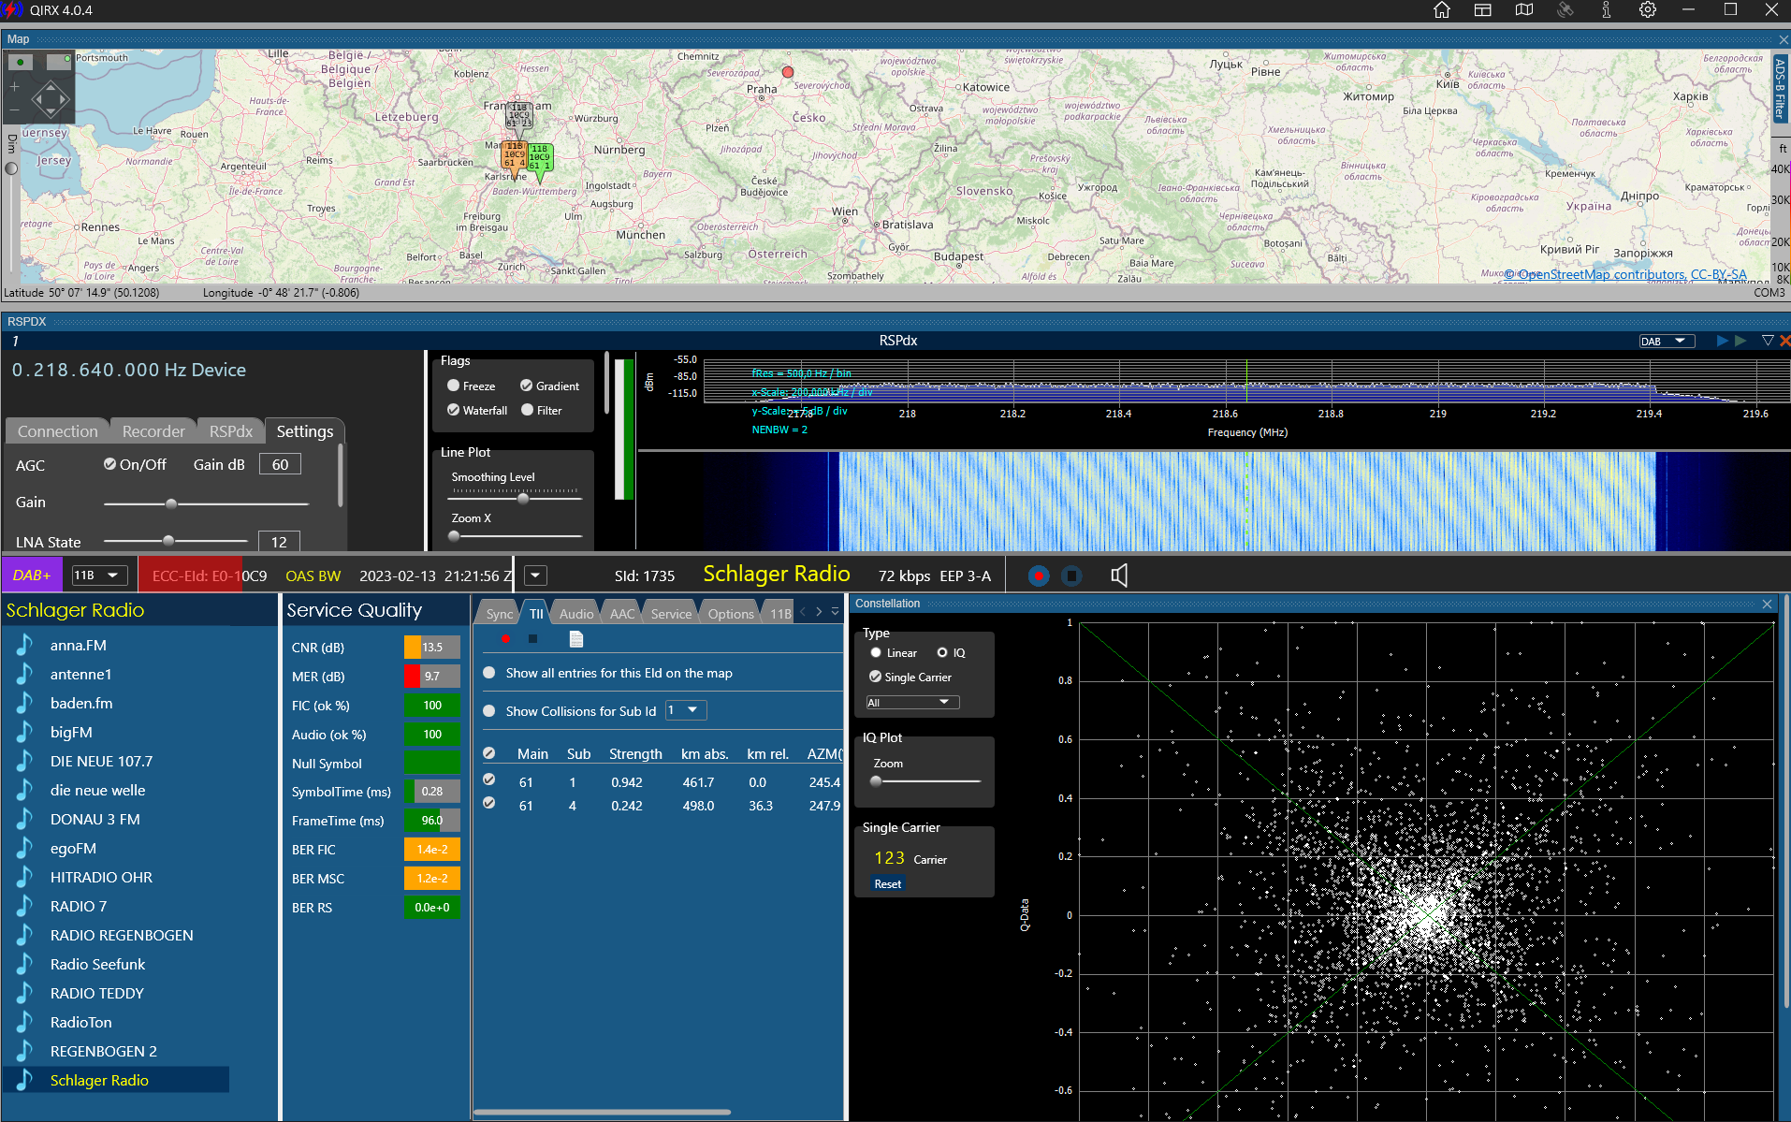Screen dimensions: 1791x1122
Task: Open the collision Sub Id dropdown
Action: pyautogui.click(x=686, y=710)
